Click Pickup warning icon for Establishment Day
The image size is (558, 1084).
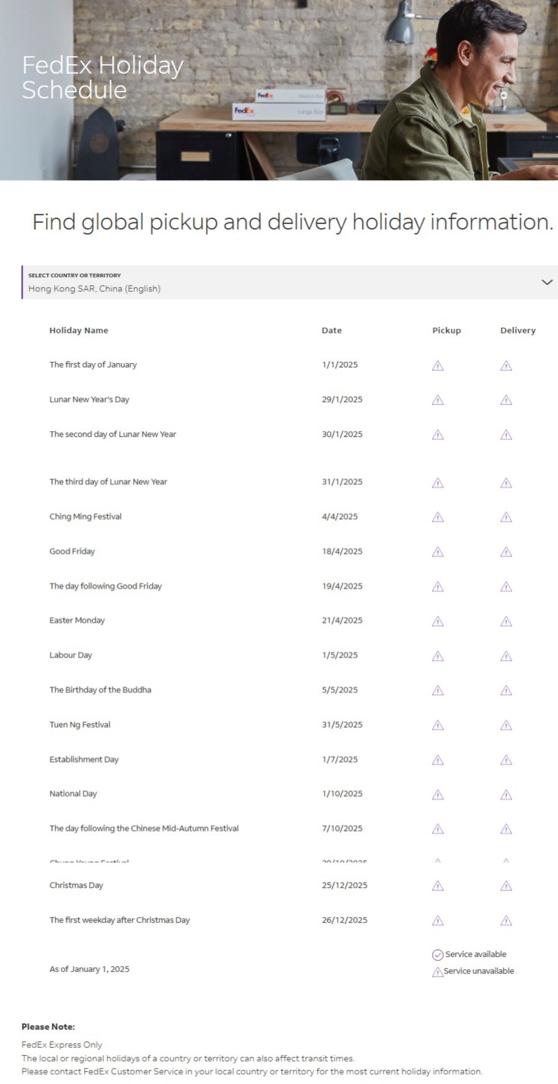438,760
